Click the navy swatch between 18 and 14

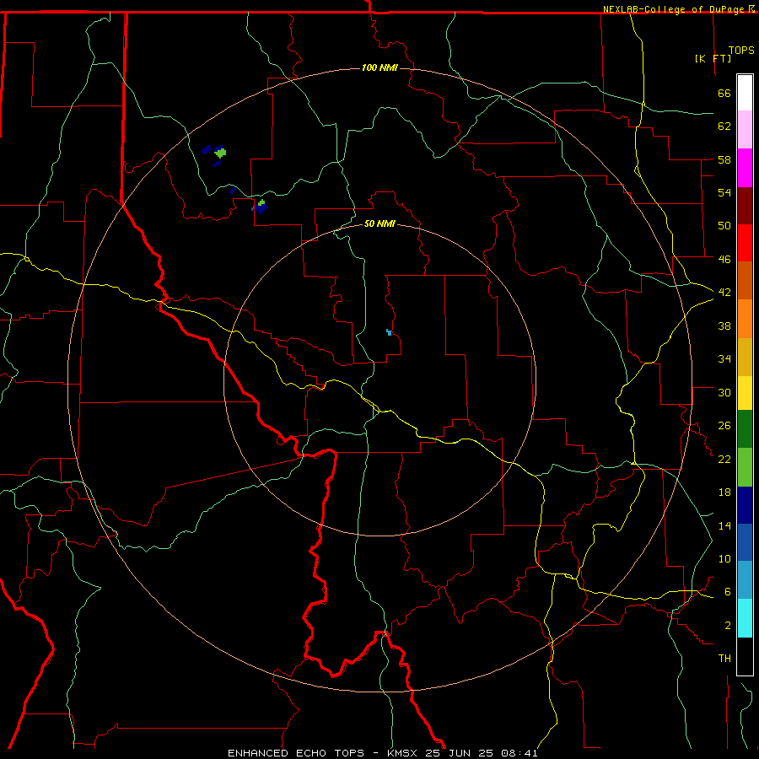tap(745, 505)
